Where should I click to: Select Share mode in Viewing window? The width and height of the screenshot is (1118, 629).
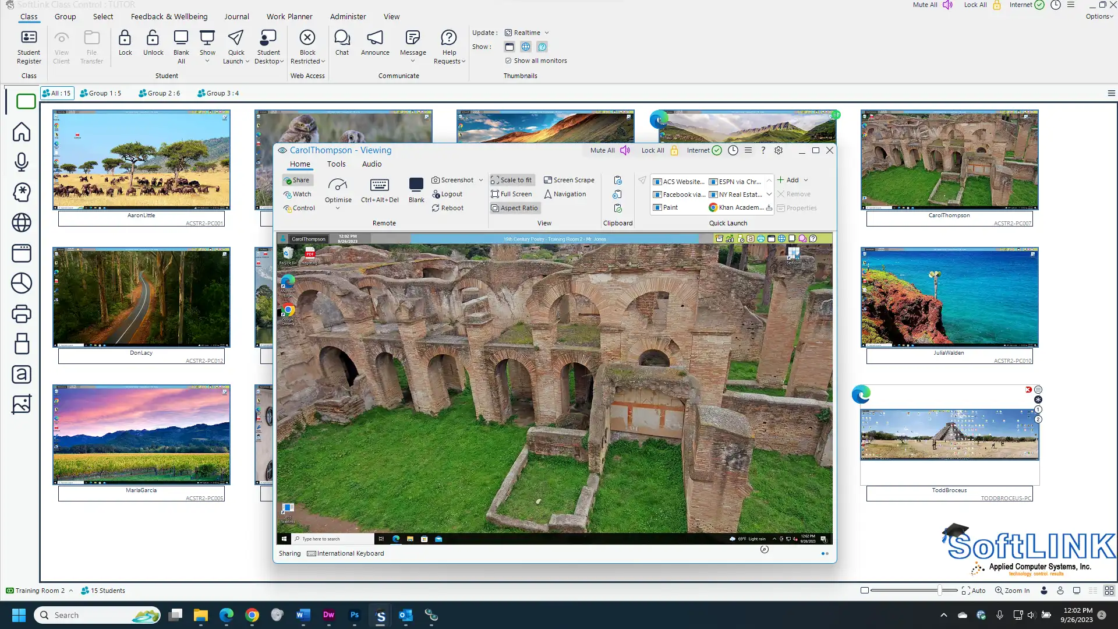tap(297, 180)
